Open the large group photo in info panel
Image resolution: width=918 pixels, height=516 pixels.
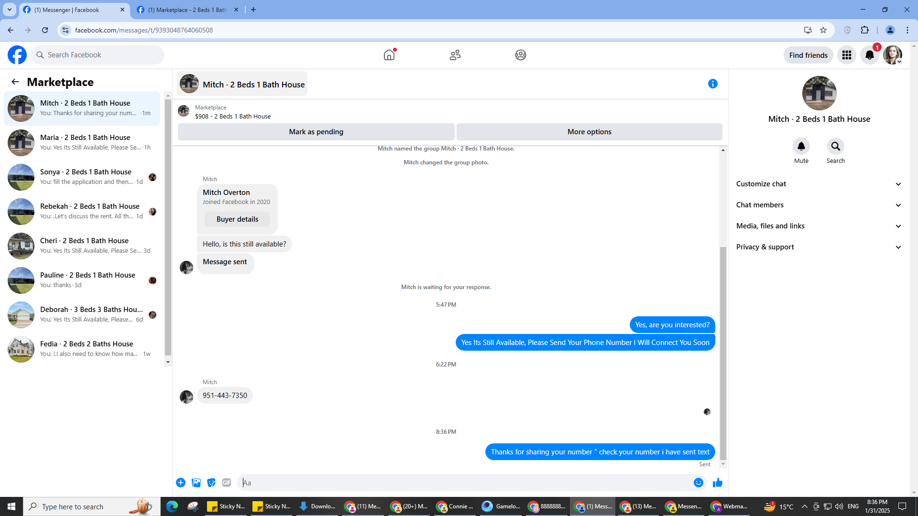(x=819, y=93)
